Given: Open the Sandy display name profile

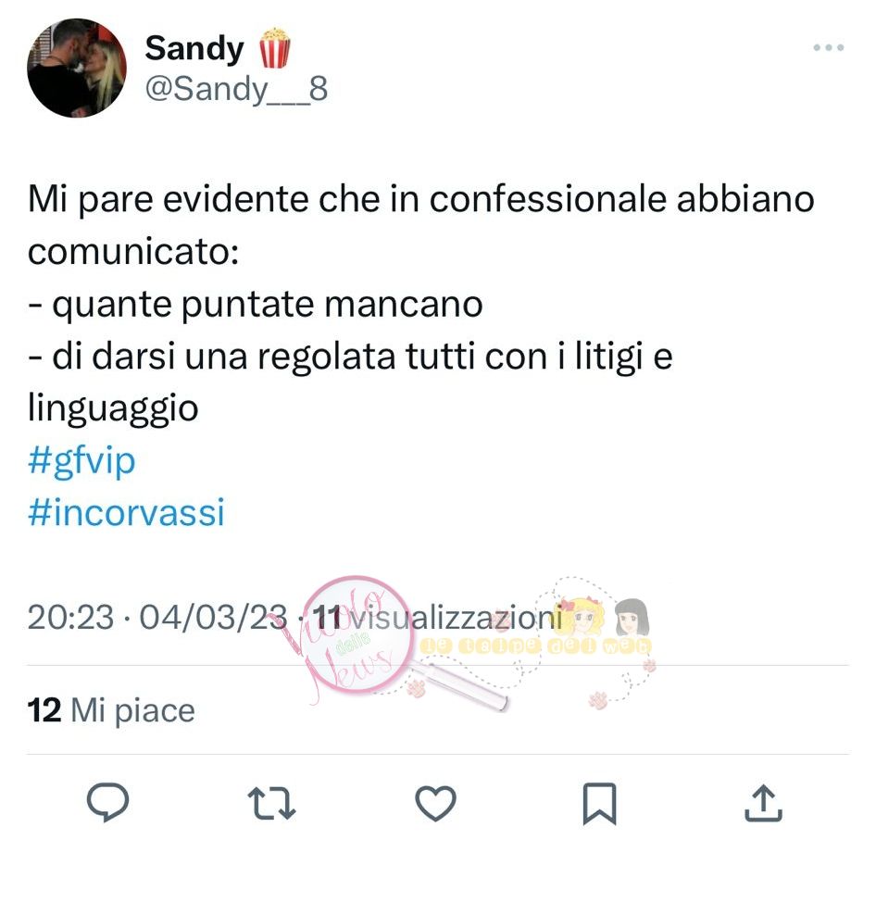Looking at the screenshot, I should 194,48.
